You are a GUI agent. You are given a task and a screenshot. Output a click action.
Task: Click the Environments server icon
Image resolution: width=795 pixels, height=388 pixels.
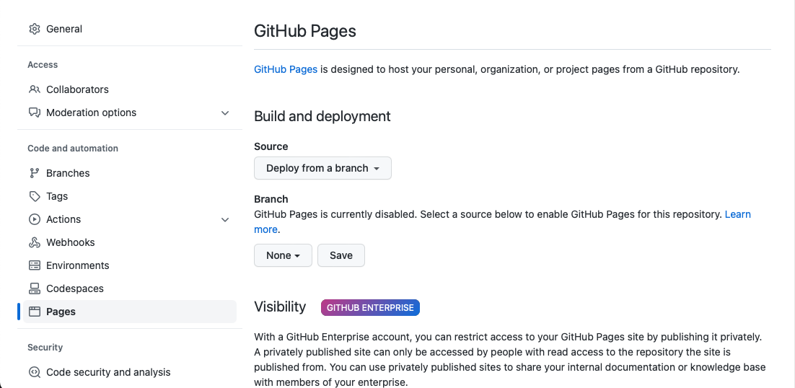[35, 265]
